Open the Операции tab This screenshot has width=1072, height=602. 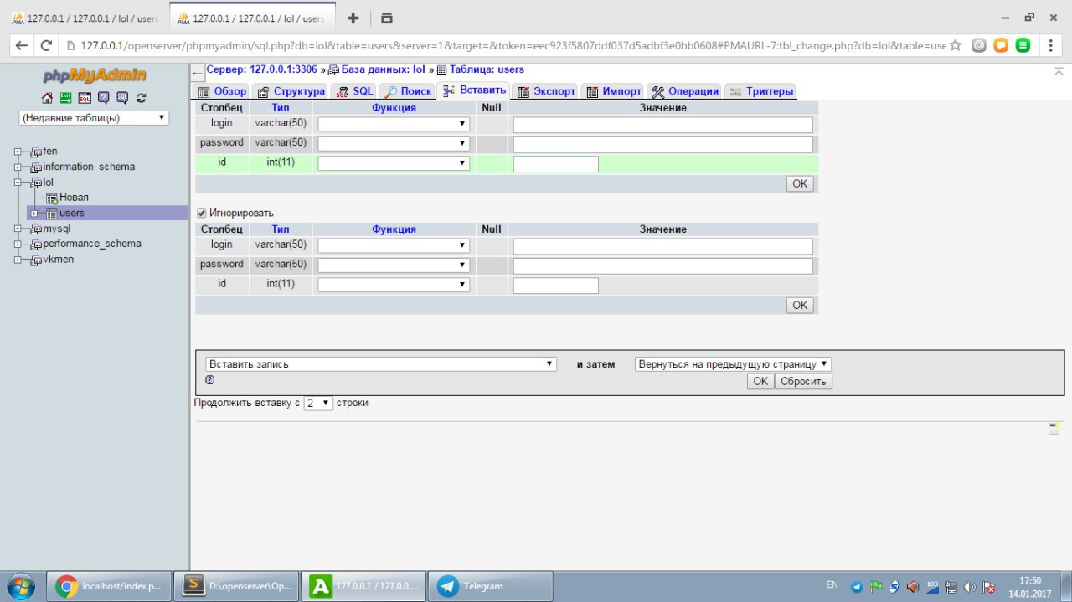point(685,91)
